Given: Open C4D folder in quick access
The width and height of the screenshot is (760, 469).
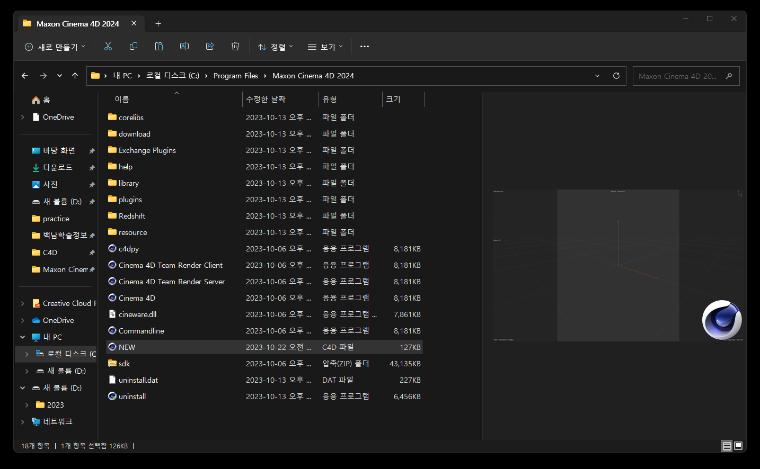Looking at the screenshot, I should click(45, 252).
